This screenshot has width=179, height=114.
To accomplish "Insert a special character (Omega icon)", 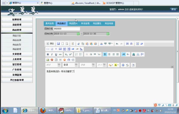I will click(x=69, y=60).
